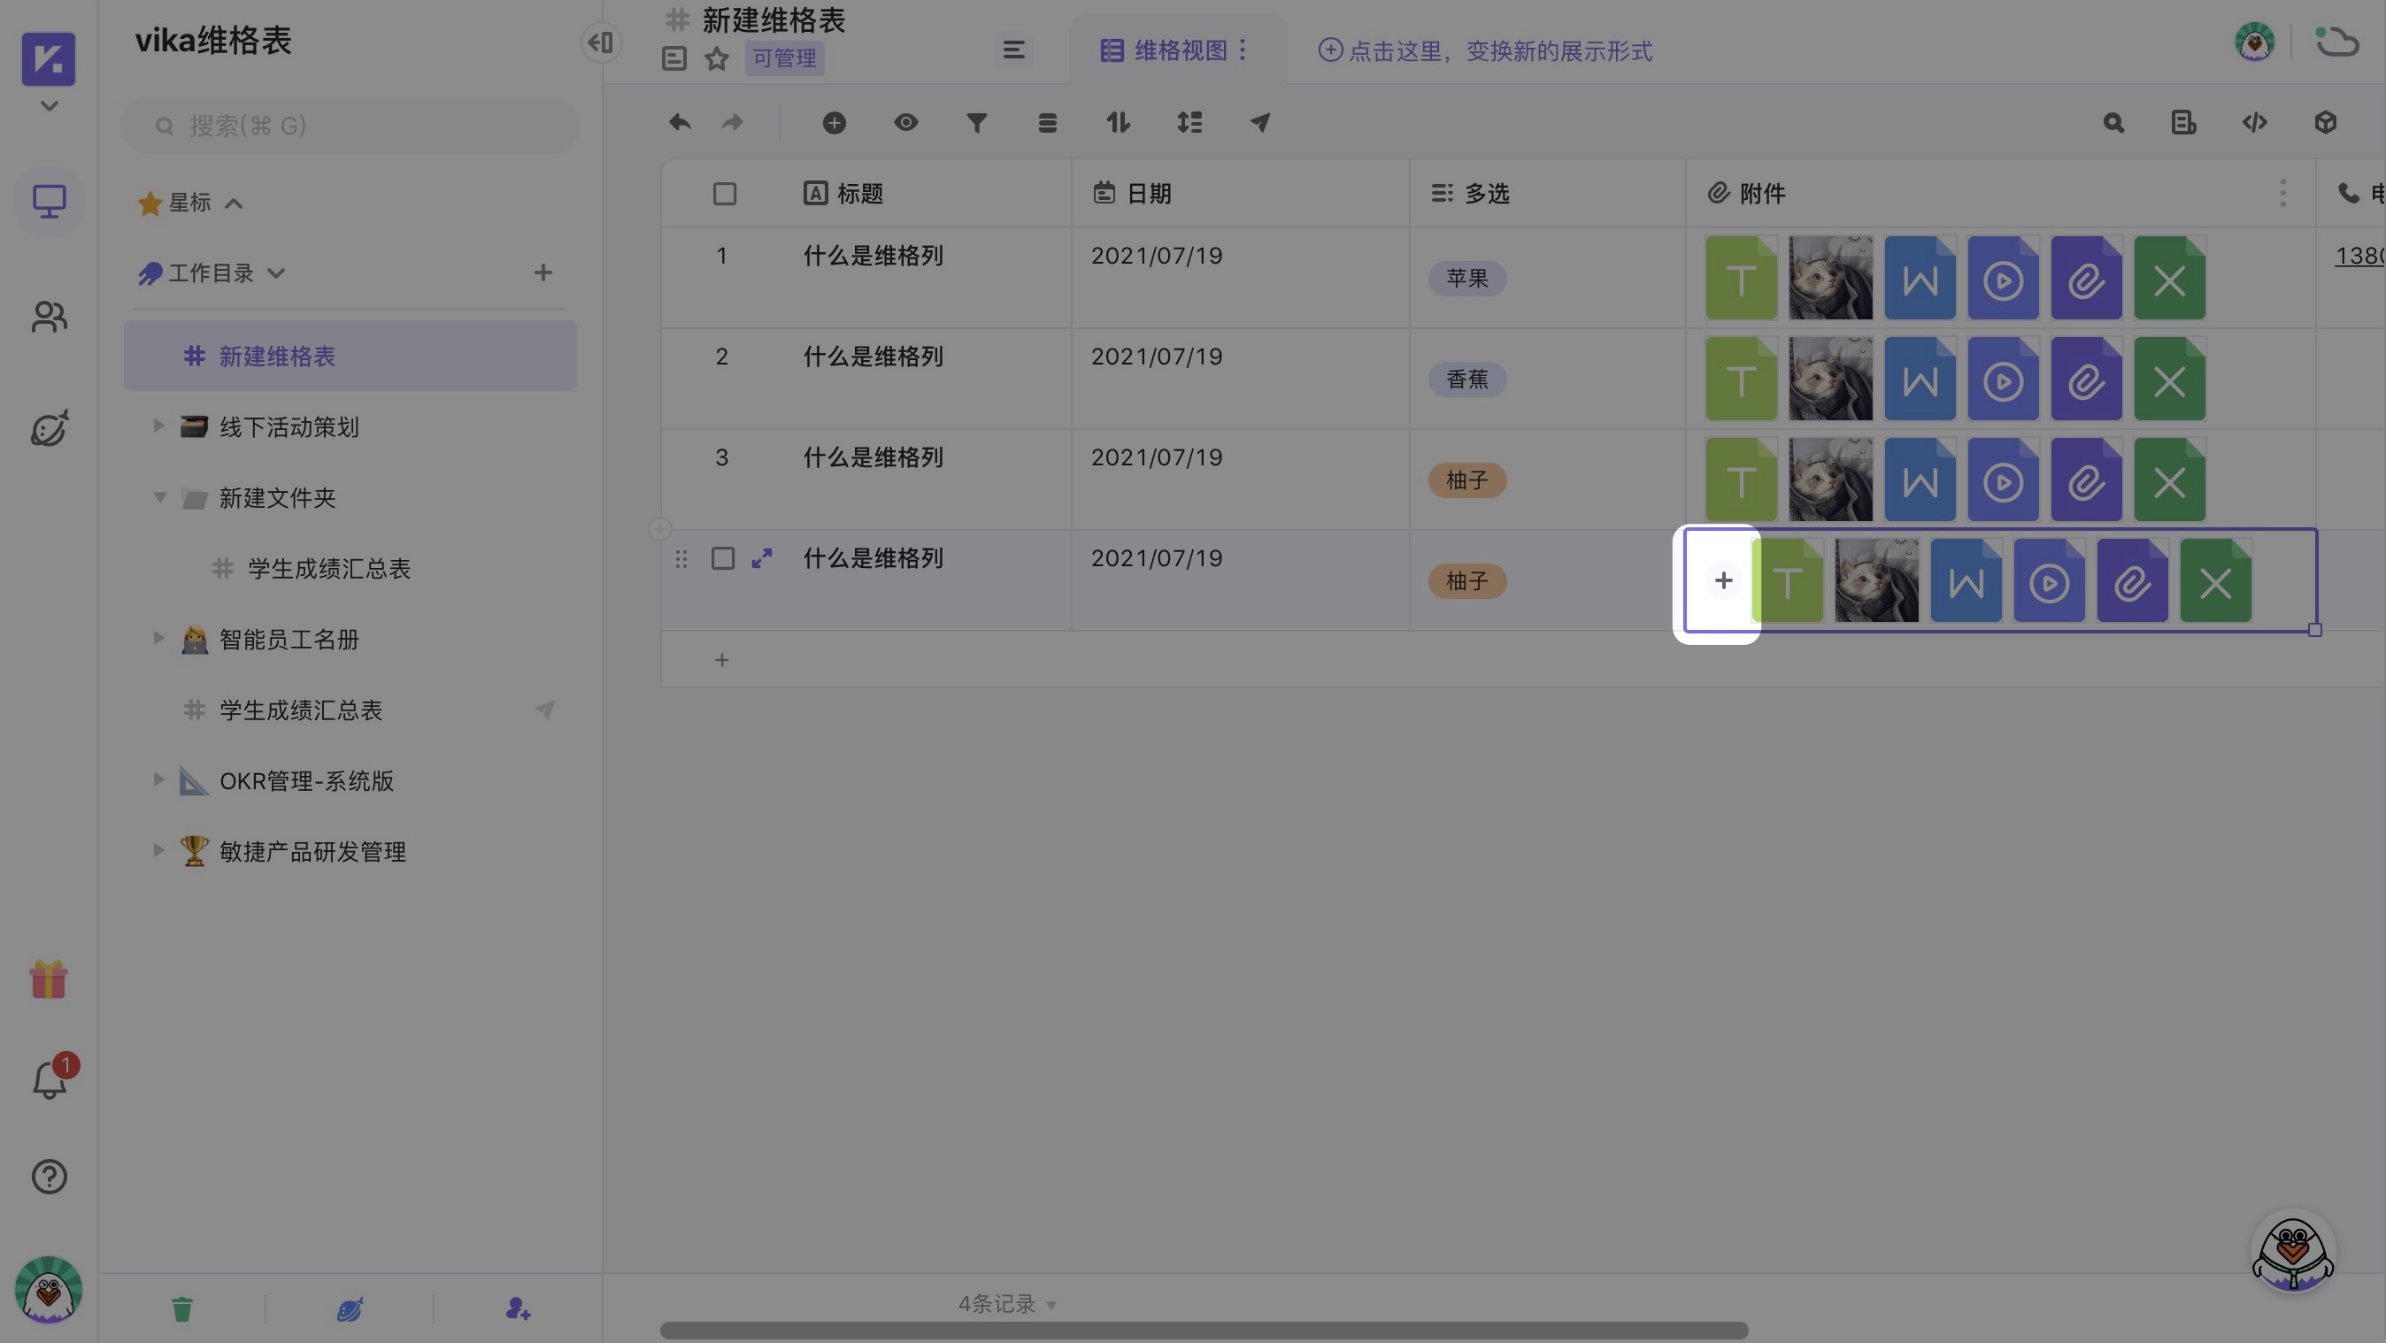
Task: Click the plus button to add an attachment
Action: coord(1723,579)
